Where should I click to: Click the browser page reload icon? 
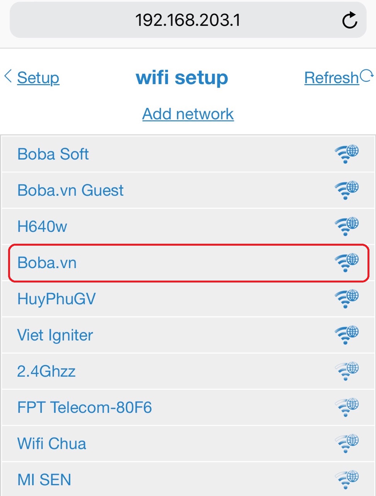(350, 20)
